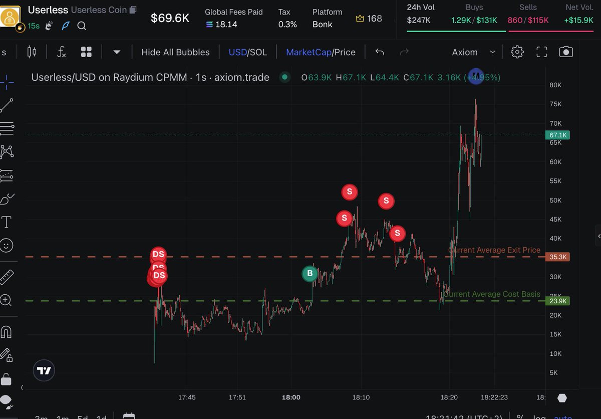Screen dimensions: 601x419
Task: Click the Net Vol +$15.9K stat
Action: coord(579,14)
